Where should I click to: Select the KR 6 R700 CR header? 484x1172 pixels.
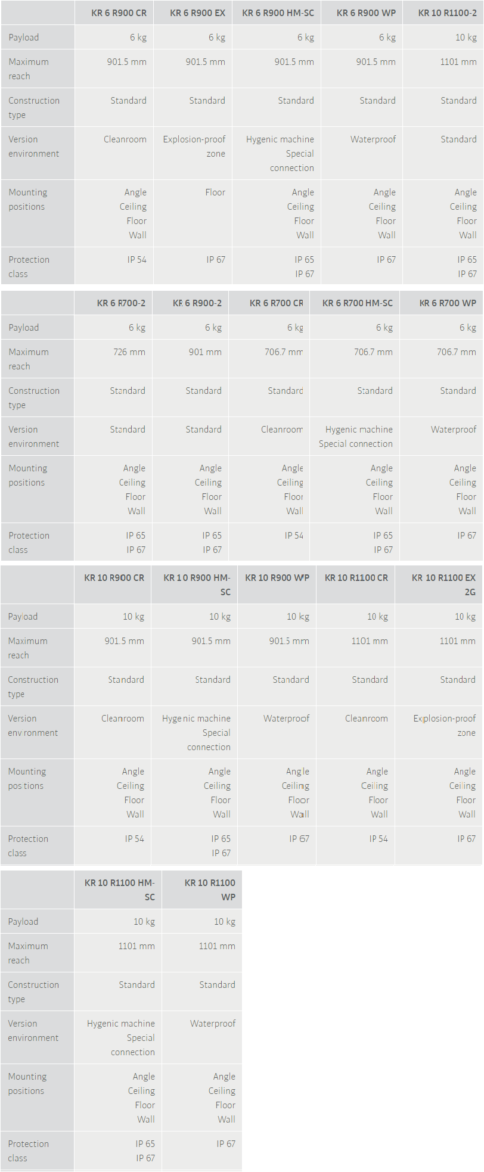276,303
